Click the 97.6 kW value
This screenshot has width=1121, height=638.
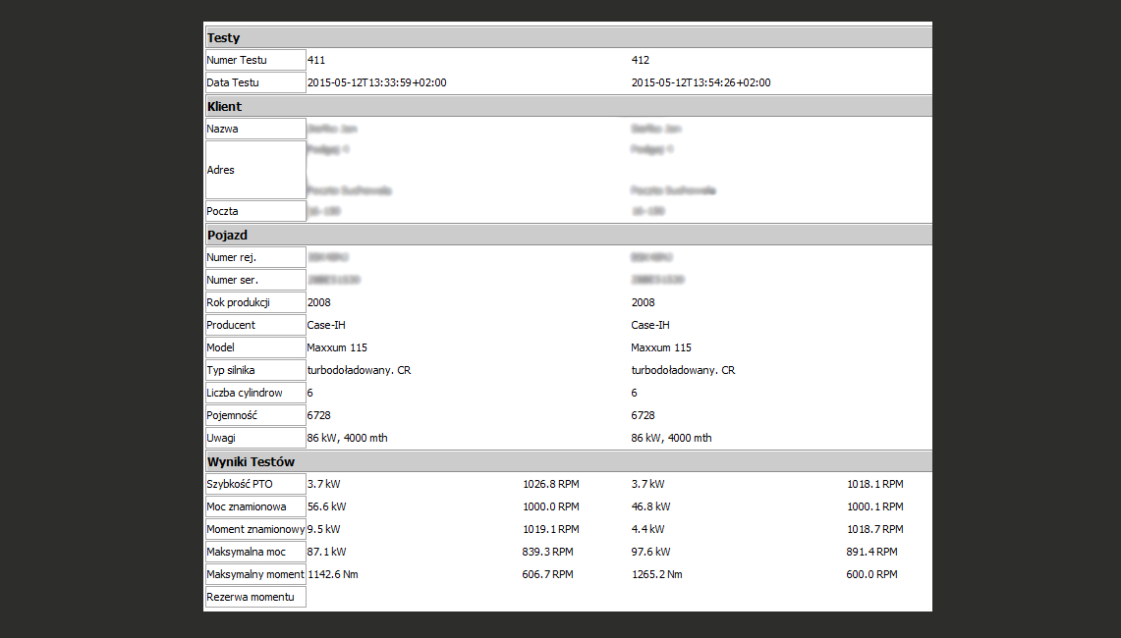(x=650, y=553)
